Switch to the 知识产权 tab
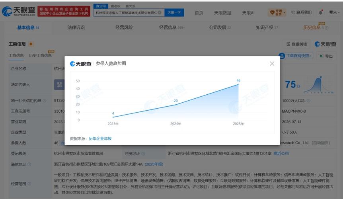The image size is (343, 199). [268, 27]
